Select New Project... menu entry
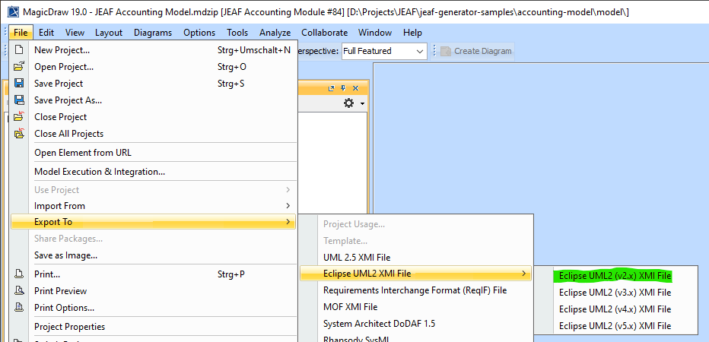The image size is (709, 342). point(153,50)
